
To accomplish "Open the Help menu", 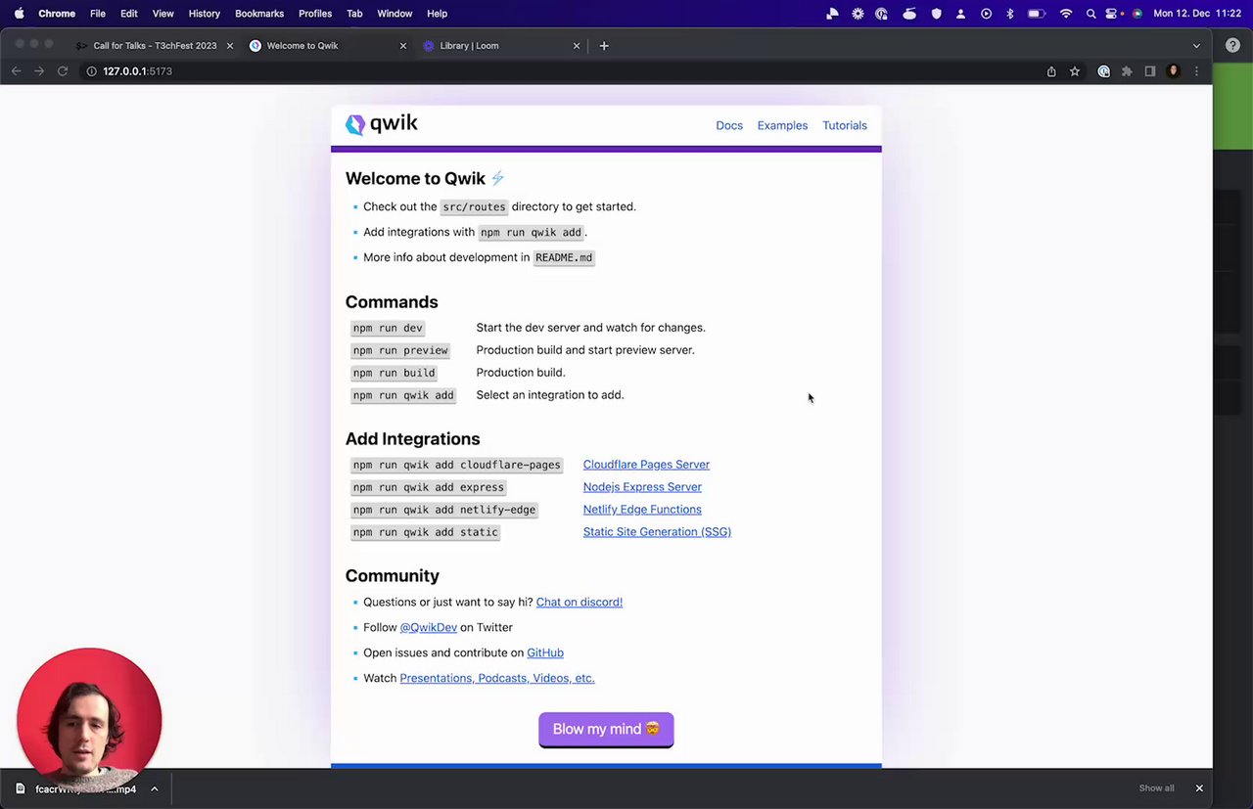I will (438, 14).
